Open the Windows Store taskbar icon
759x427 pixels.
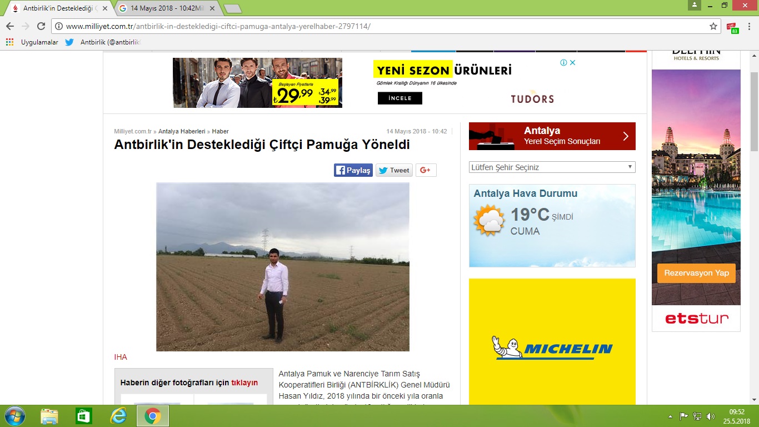[x=84, y=416]
